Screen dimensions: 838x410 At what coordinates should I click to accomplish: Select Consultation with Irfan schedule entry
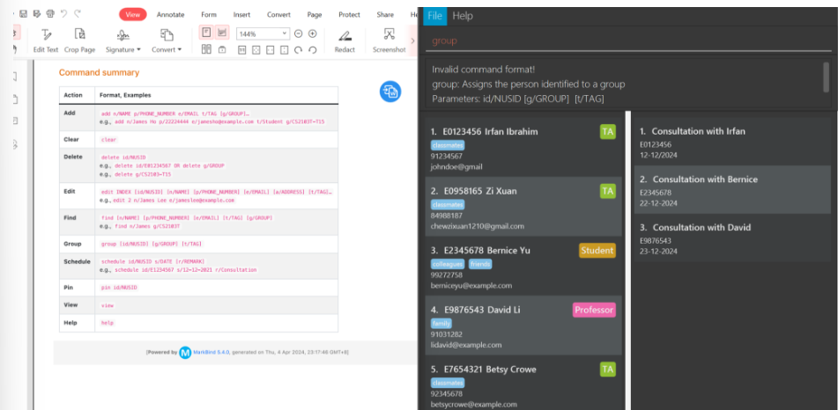(x=732, y=142)
